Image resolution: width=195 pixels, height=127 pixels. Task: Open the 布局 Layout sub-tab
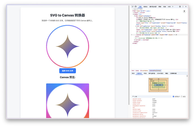[145, 73]
